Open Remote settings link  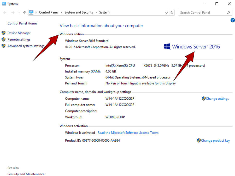[x=19, y=40]
